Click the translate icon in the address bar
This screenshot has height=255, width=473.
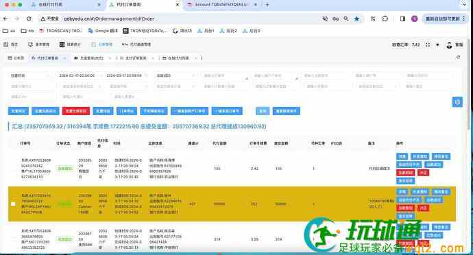point(335,19)
